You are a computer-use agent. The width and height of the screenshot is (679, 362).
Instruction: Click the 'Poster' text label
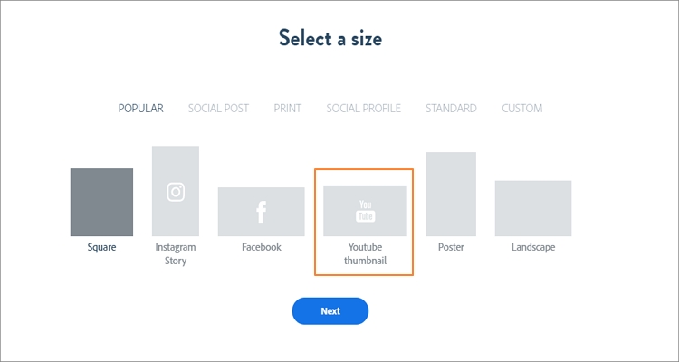coord(451,247)
